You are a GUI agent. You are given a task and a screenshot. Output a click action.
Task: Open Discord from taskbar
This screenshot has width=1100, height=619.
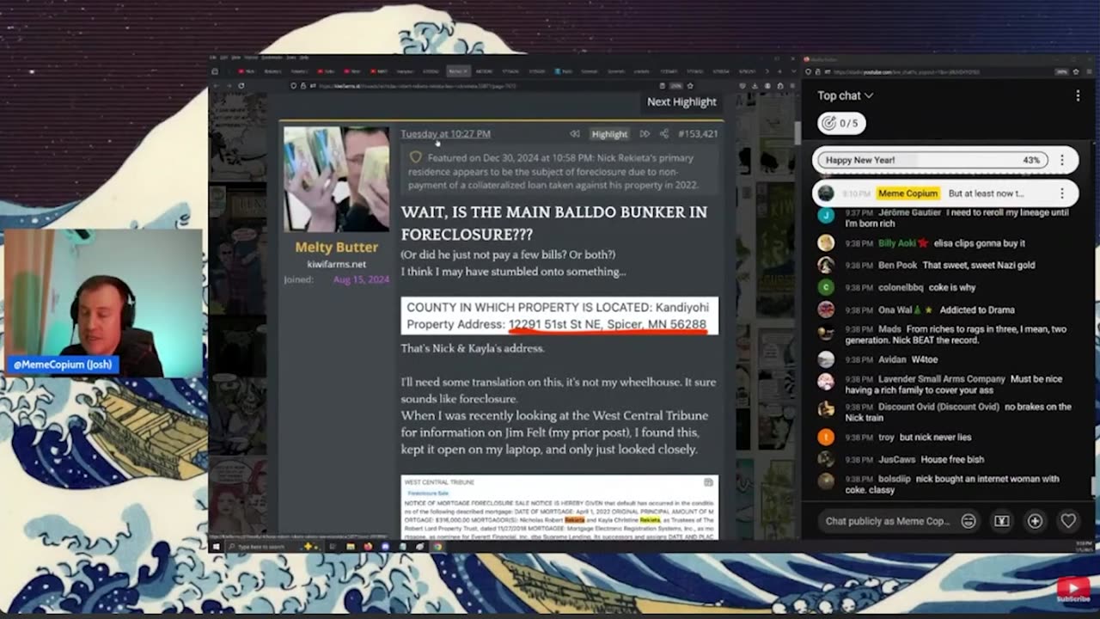coord(385,547)
